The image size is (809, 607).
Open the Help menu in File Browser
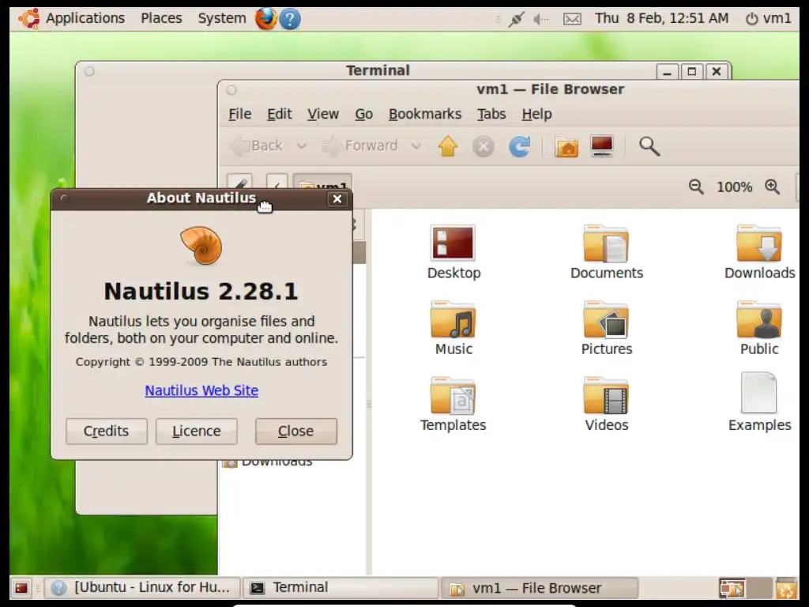(536, 114)
